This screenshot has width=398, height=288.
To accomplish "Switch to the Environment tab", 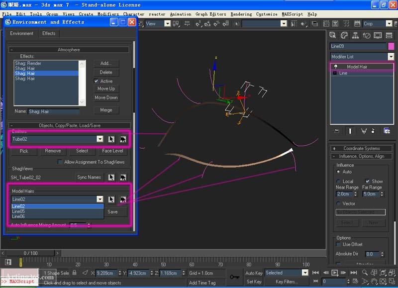I will 21,33.
